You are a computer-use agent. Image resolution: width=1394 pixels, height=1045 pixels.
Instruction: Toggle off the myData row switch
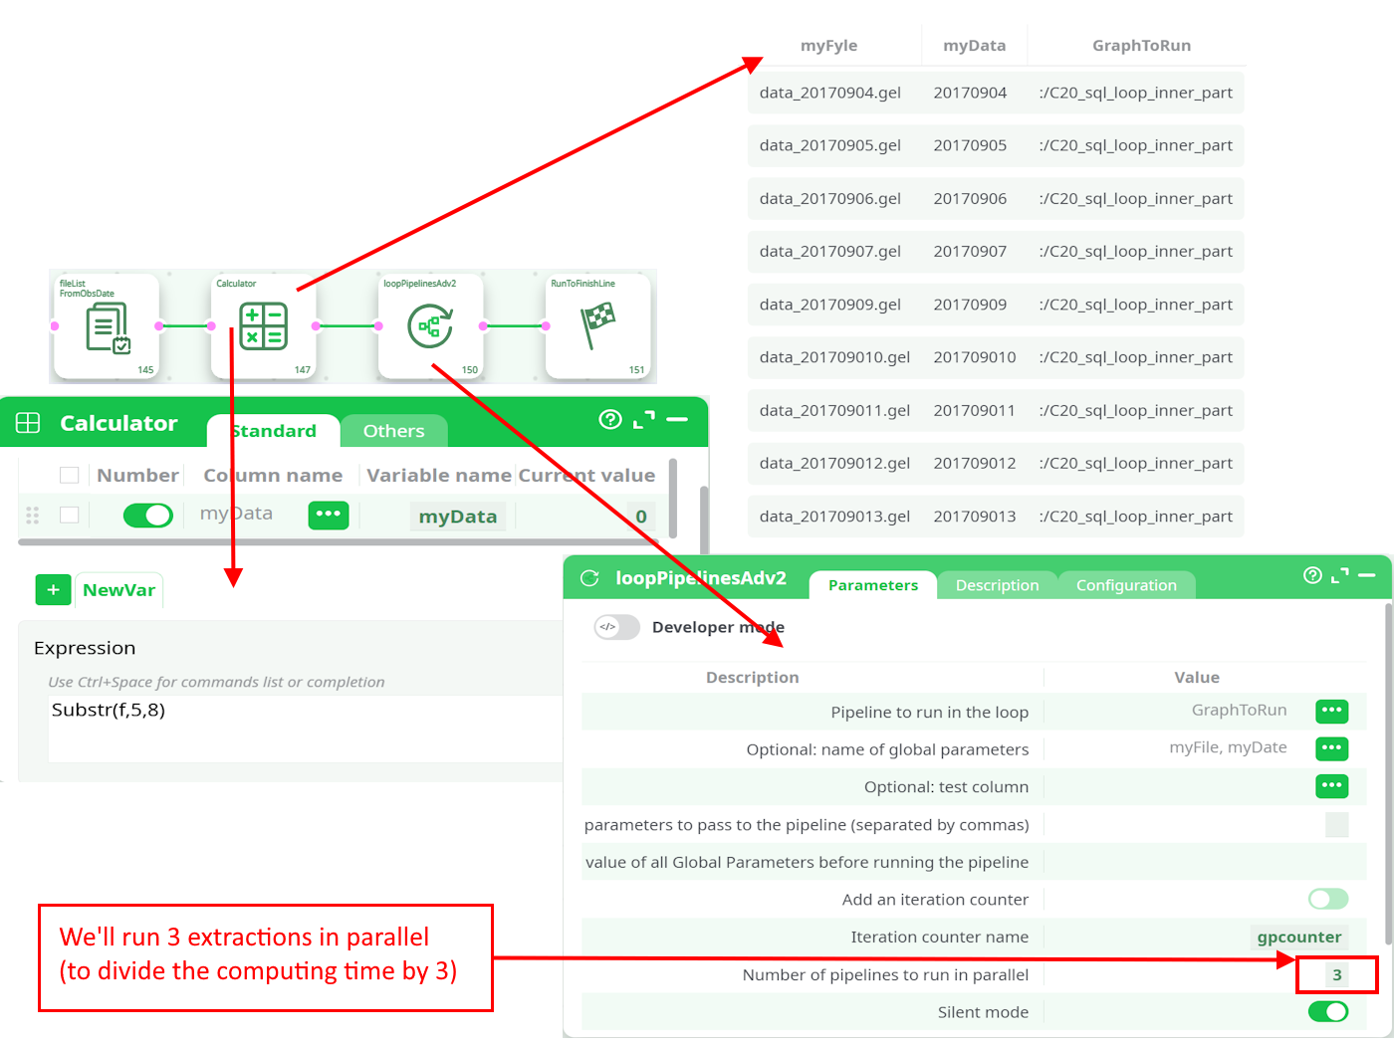pos(147,516)
